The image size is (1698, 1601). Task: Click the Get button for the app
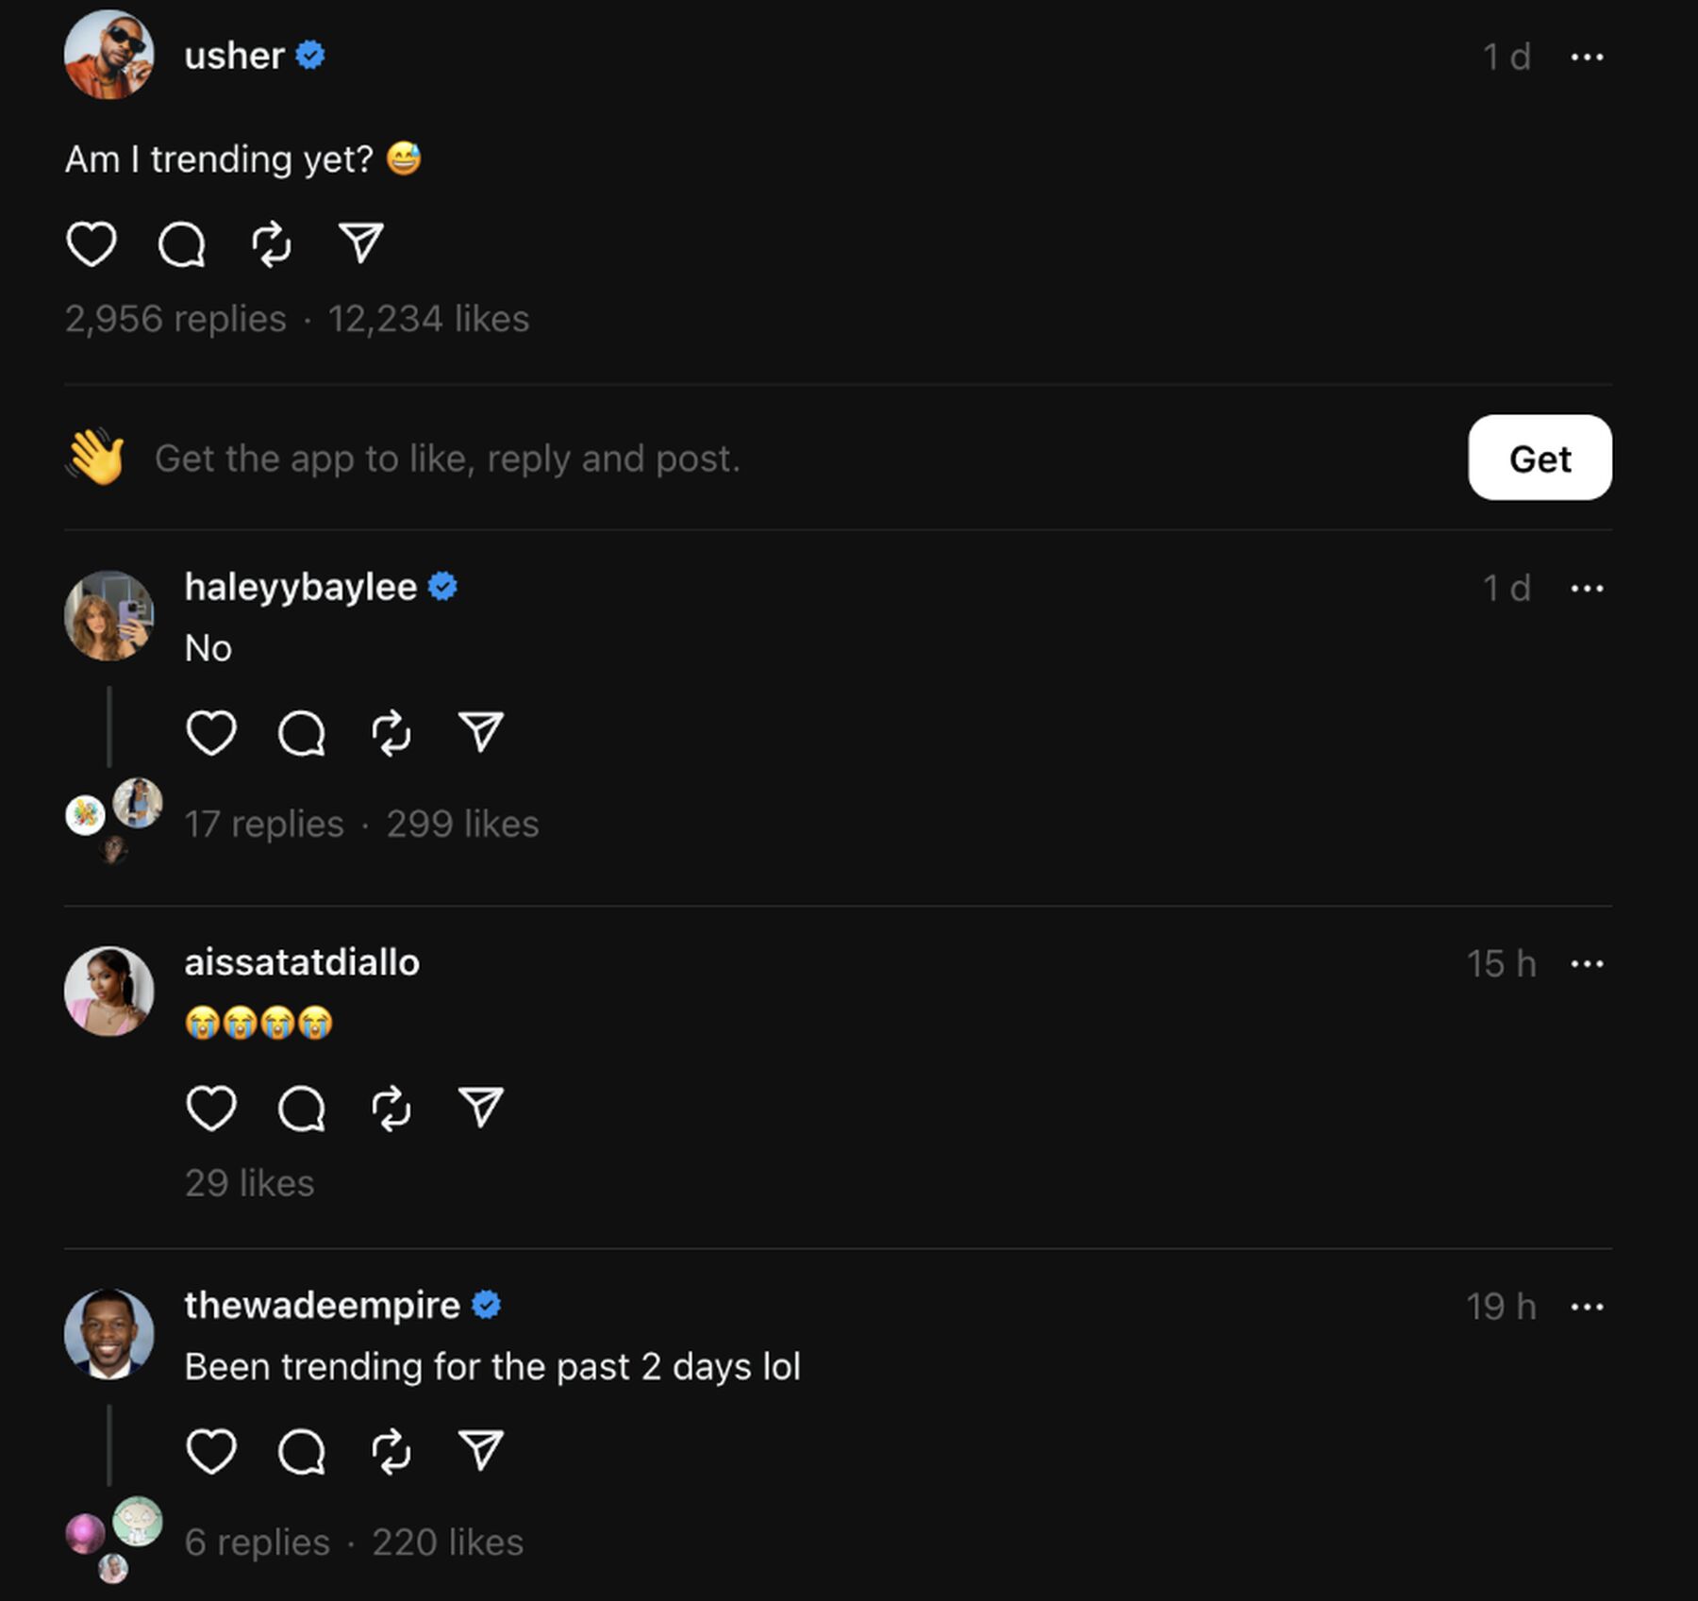point(1540,459)
